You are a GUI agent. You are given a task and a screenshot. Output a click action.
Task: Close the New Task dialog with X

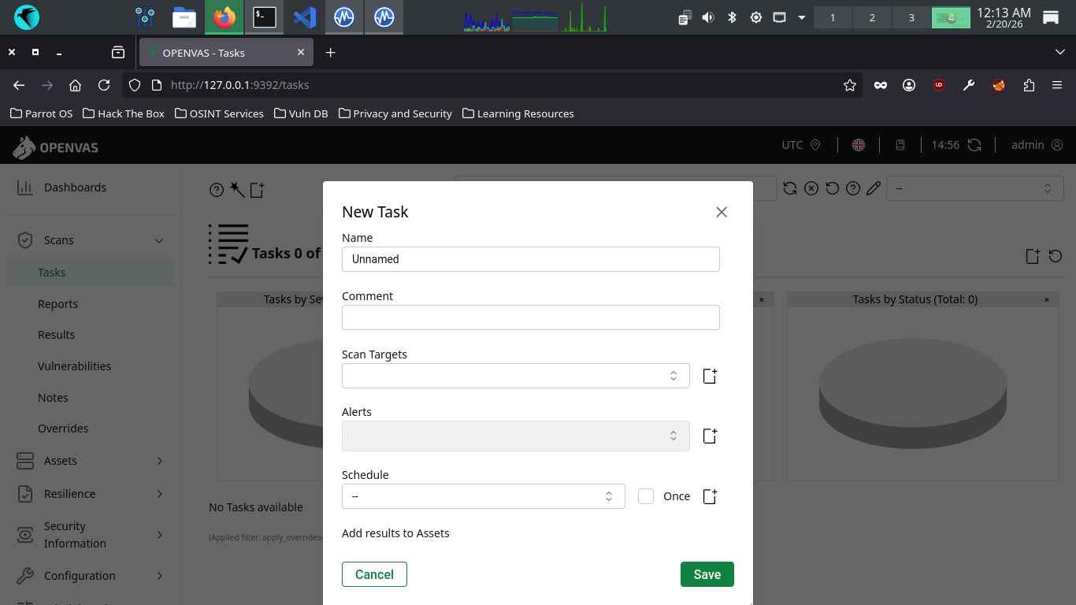[x=721, y=212]
